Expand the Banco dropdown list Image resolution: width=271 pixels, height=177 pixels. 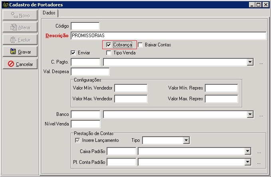(x=250, y=115)
